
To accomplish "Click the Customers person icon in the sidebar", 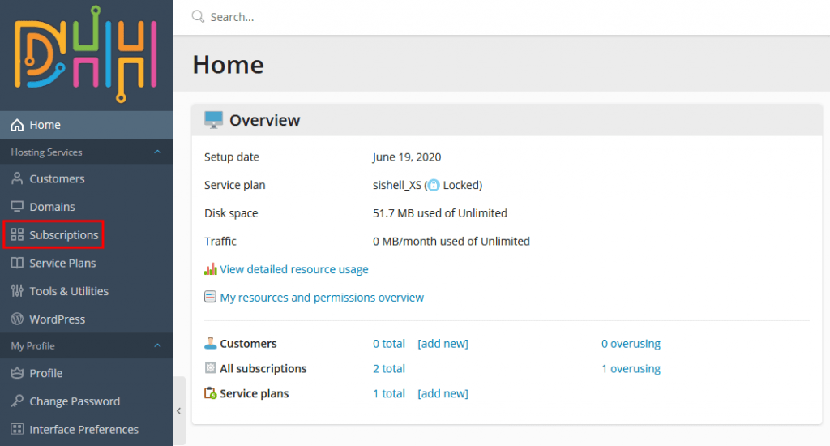I will 16,178.
